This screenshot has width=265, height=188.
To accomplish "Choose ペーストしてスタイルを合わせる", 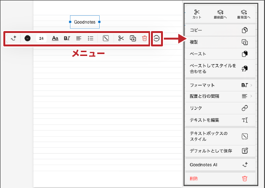I will (x=220, y=68).
